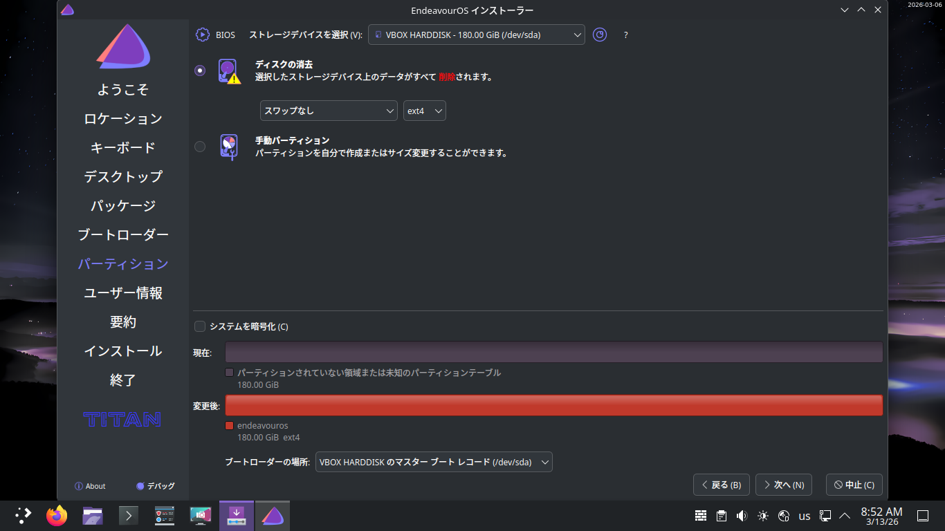The image size is (945, 531).
Task: Open the shield list app on the taskbar
Action: 165,515
